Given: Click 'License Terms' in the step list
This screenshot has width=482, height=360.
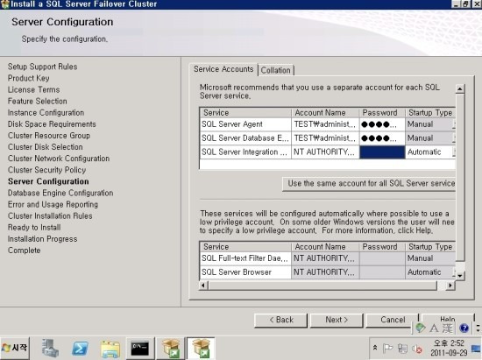Looking at the screenshot, I should [x=34, y=89].
